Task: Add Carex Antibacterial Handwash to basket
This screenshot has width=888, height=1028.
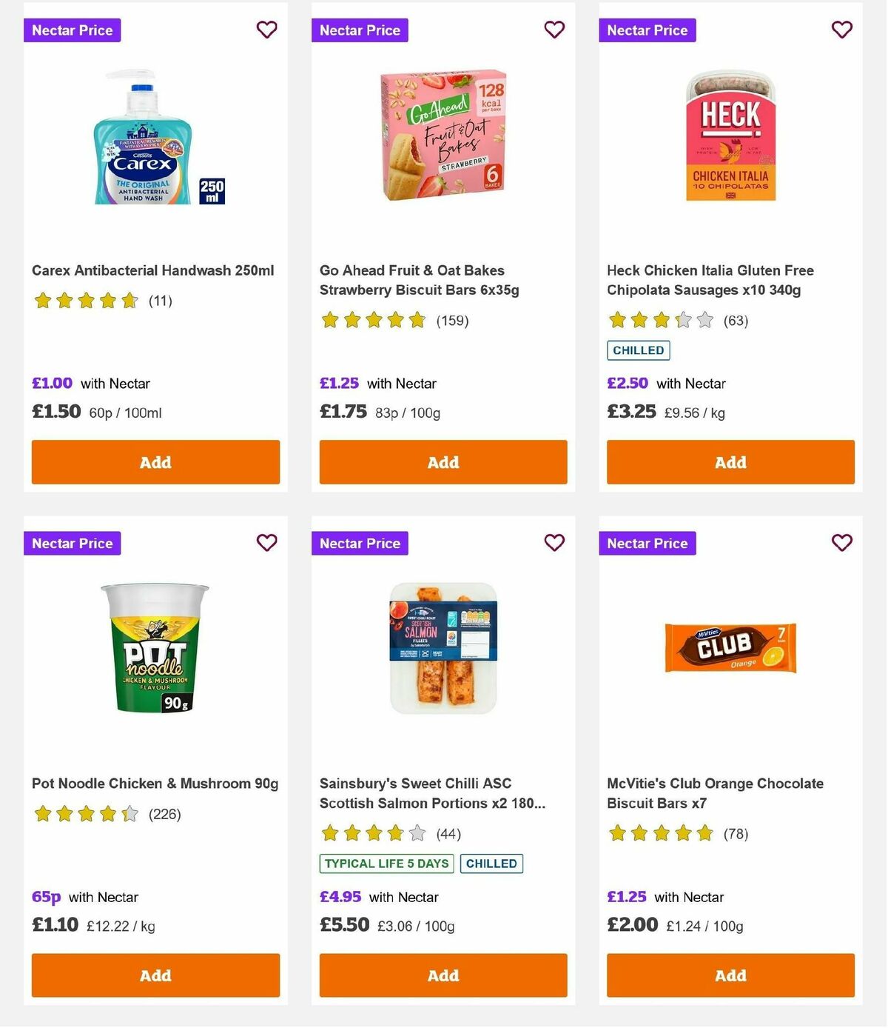Action: click(155, 461)
